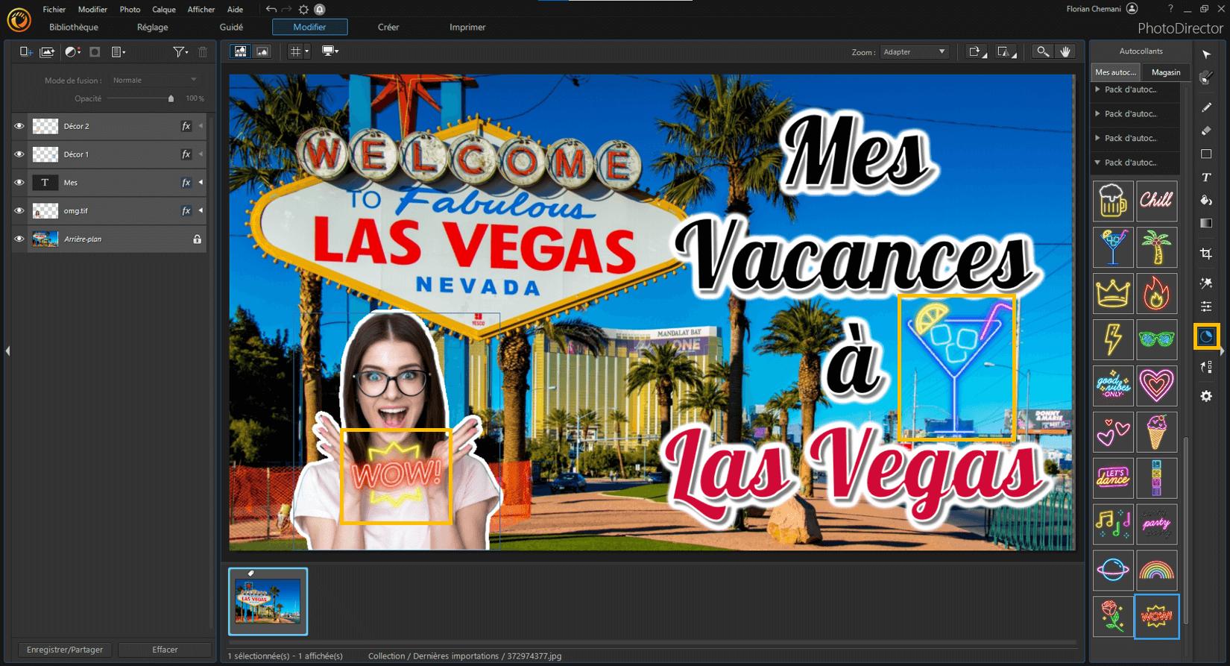
Task: Toggle visibility of the Mes text layer
Action: (x=19, y=183)
